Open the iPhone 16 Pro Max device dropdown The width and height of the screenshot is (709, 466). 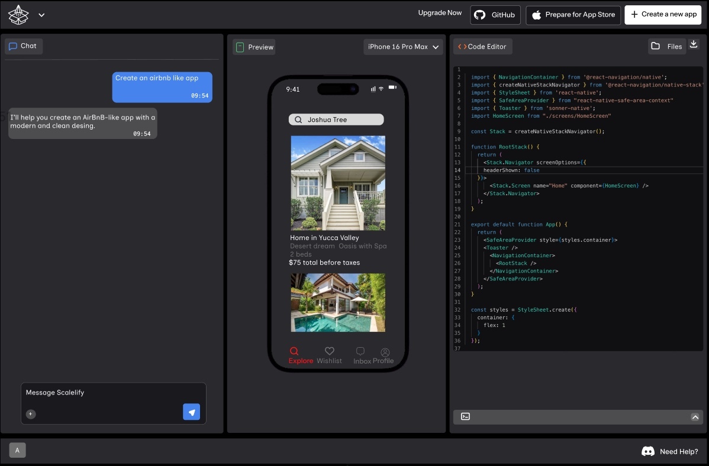(403, 47)
